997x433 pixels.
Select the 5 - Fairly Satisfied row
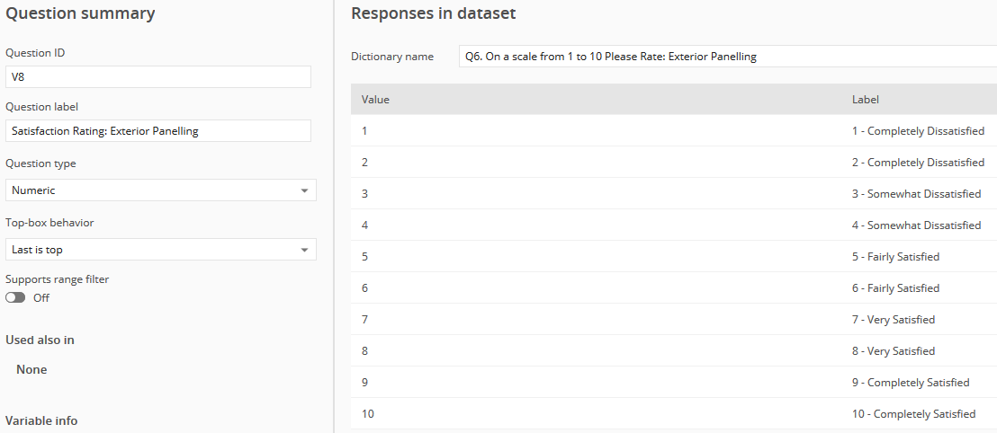(x=674, y=257)
